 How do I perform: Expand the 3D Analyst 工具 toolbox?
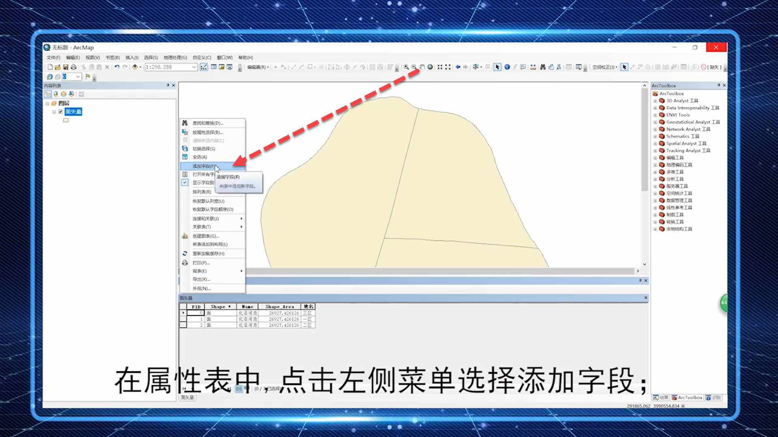[x=655, y=101]
